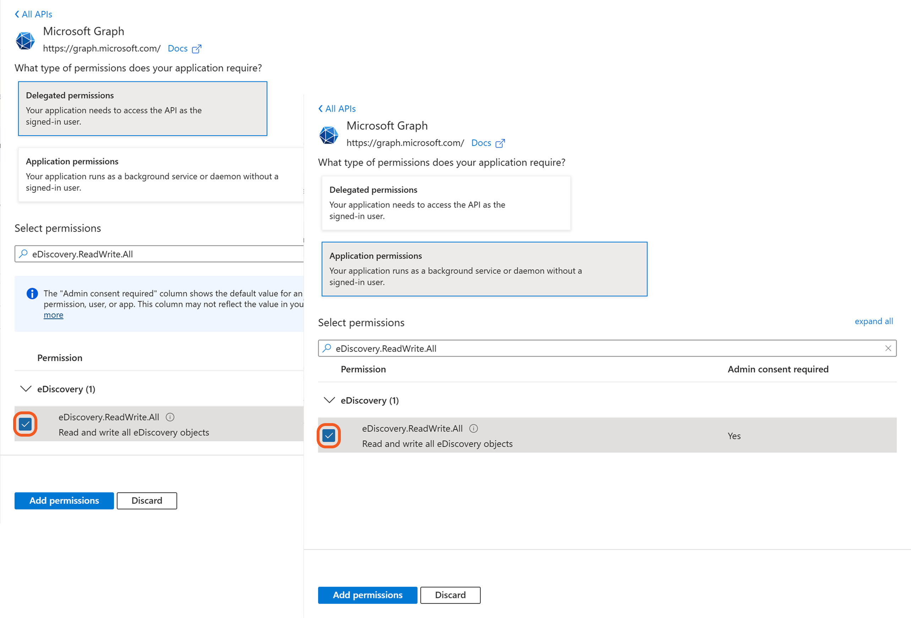Click the external link icon next to right Docs

coord(500,143)
